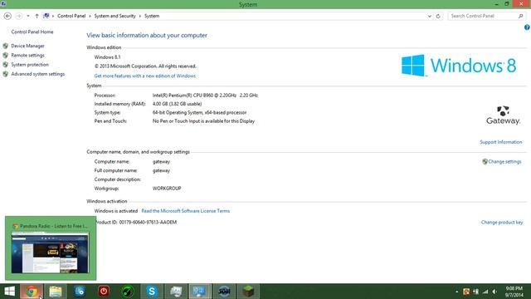
Task: Show hidden tray icons arrow
Action: tap(457, 292)
